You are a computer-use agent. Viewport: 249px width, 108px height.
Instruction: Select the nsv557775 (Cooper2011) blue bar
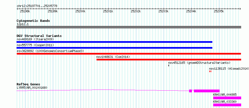coord(114,48)
